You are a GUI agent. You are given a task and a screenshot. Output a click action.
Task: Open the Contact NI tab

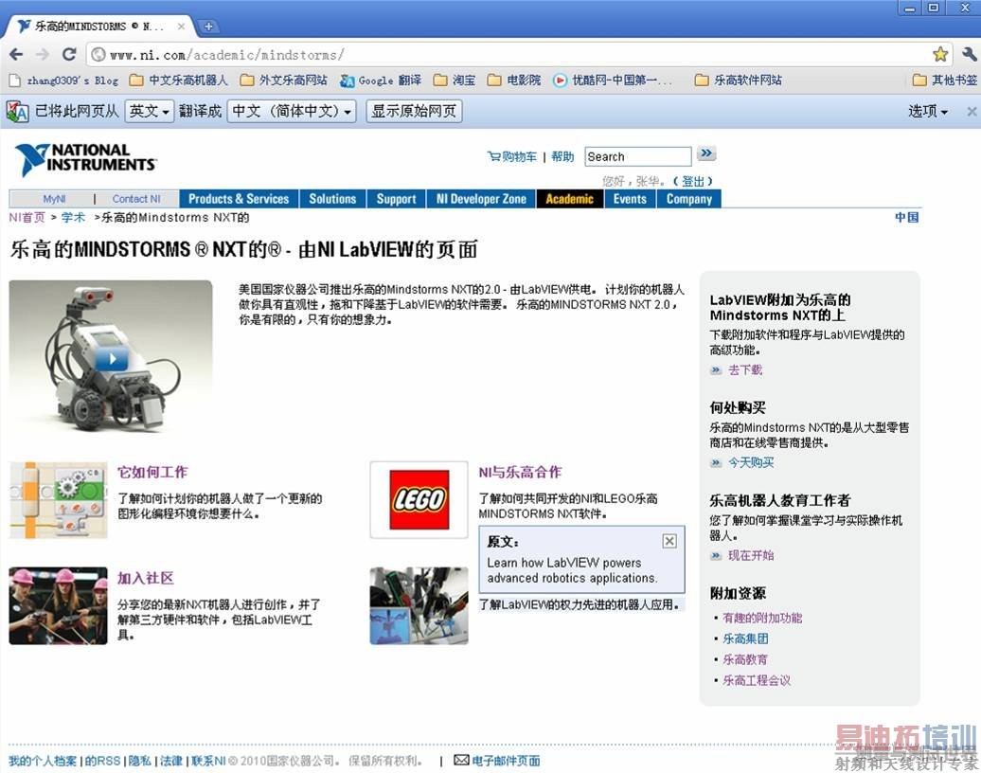coord(136,199)
